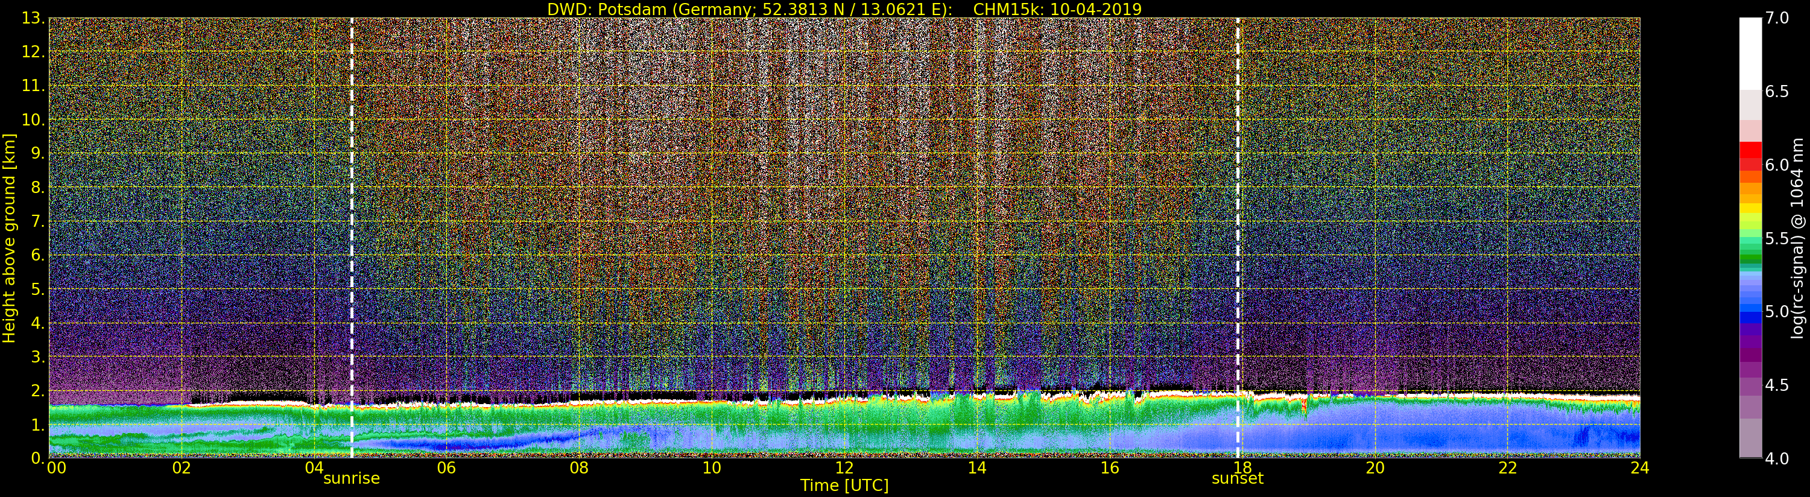1810x497 pixels.
Task: Click the '7.0' colorbar tick value
Action: coord(1777,17)
